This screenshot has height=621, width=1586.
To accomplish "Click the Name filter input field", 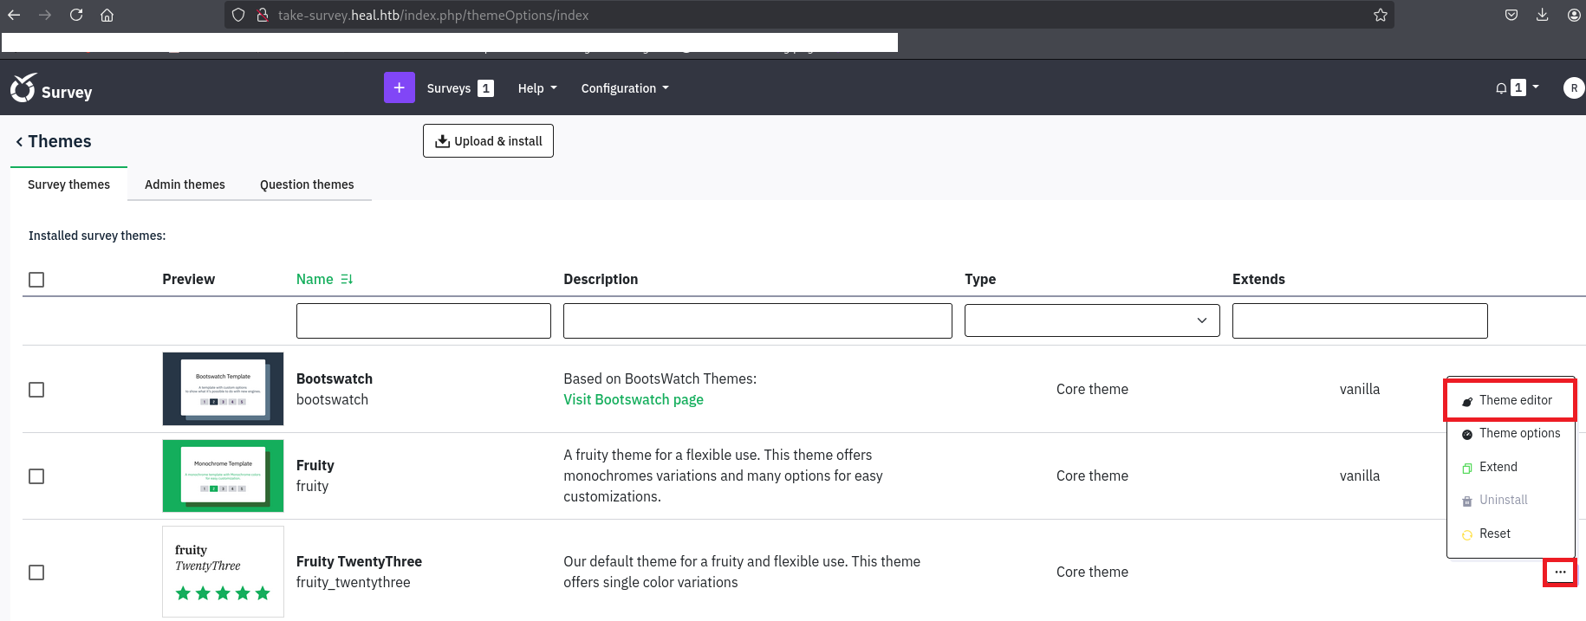I will [x=423, y=321].
